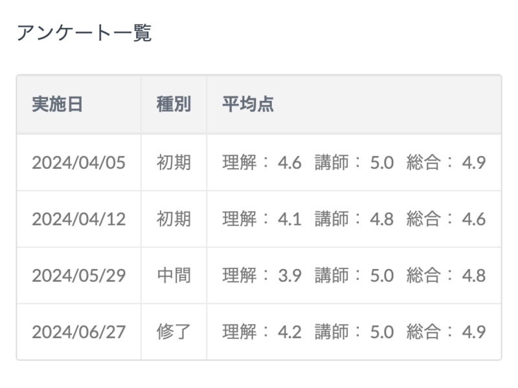Select the 講師 4.8 score
518x388 pixels.
[354, 219]
